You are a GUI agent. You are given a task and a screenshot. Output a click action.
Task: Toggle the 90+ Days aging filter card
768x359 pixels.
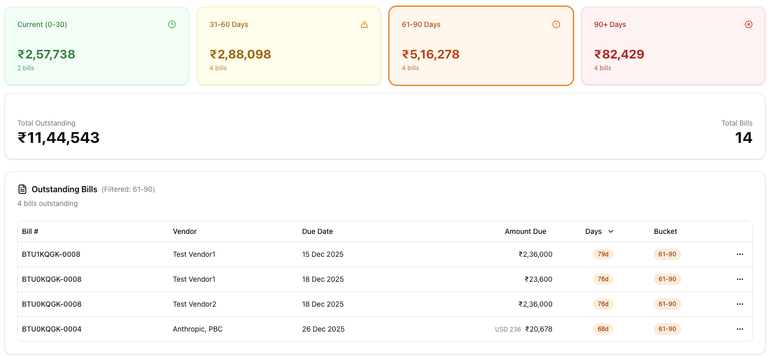click(x=673, y=46)
